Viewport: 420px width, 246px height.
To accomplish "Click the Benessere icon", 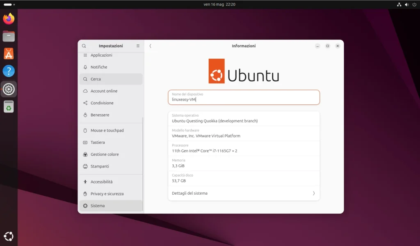I will click(x=85, y=115).
